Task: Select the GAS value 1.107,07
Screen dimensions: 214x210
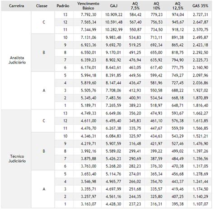Action: pos(200,204)
